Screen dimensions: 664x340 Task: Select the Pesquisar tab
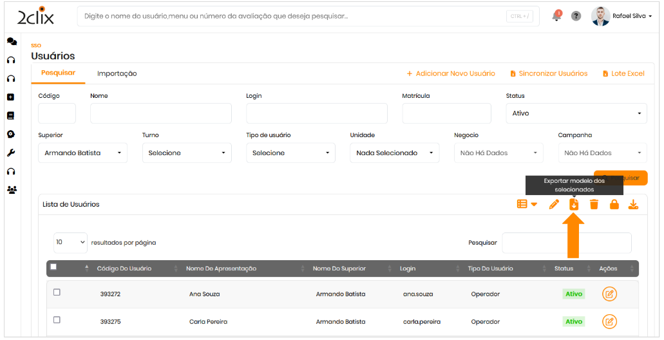tap(58, 73)
